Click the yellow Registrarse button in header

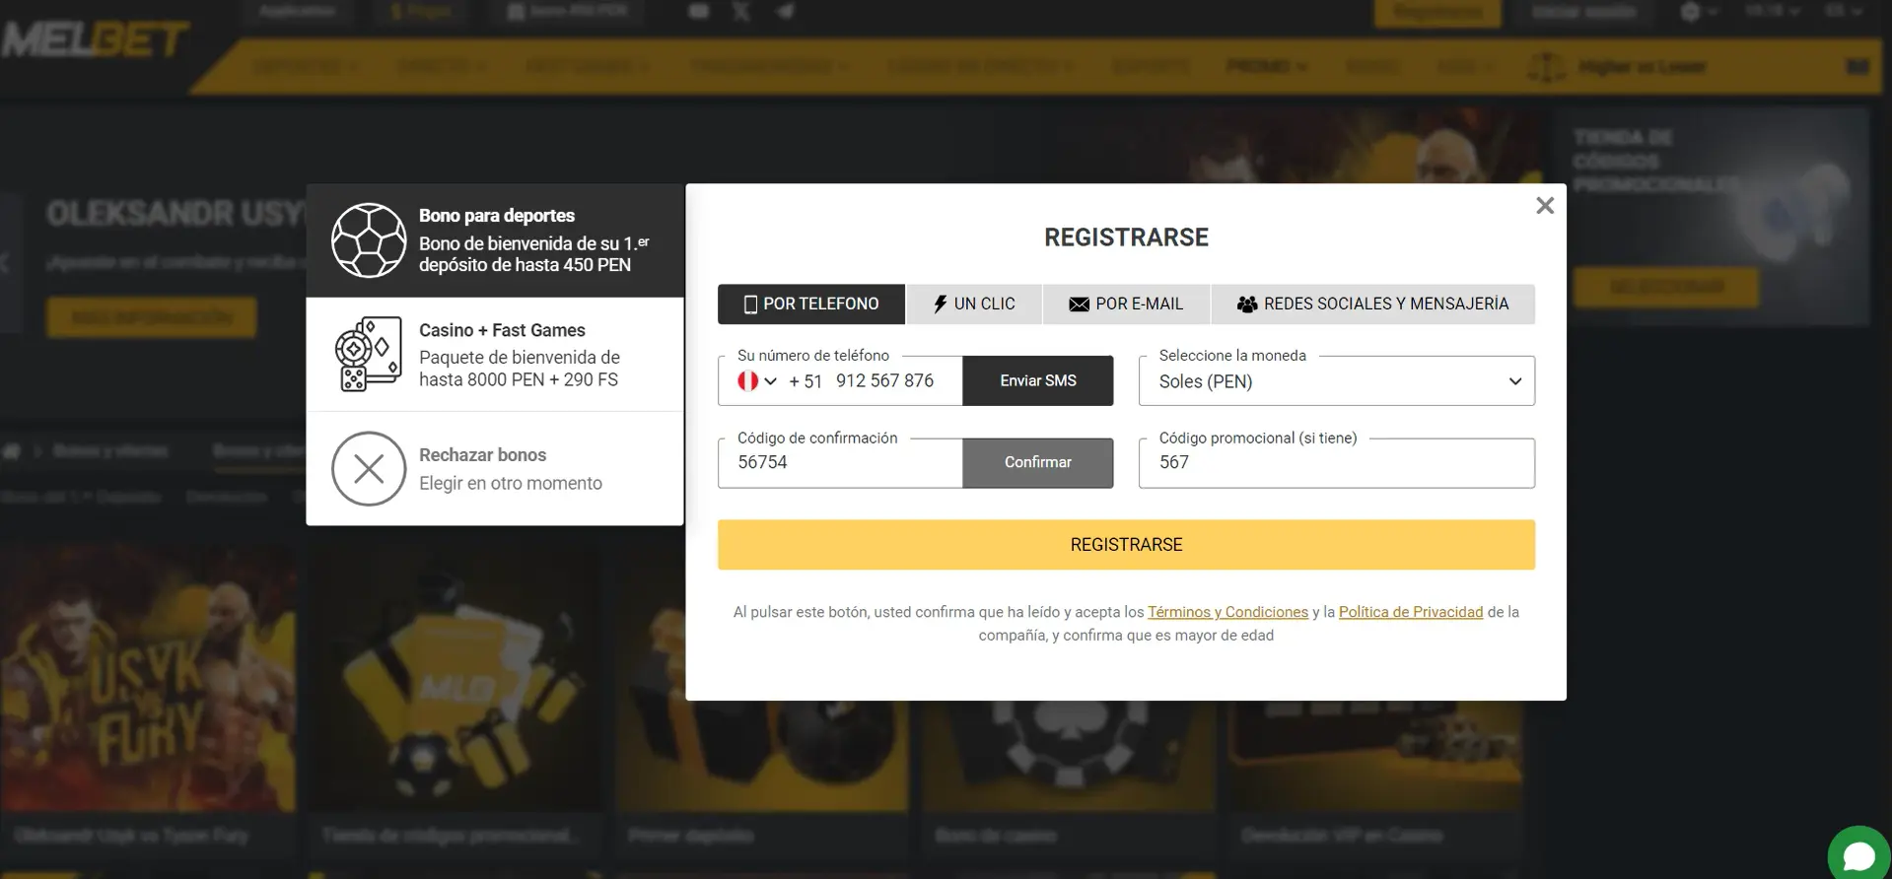click(x=1437, y=13)
